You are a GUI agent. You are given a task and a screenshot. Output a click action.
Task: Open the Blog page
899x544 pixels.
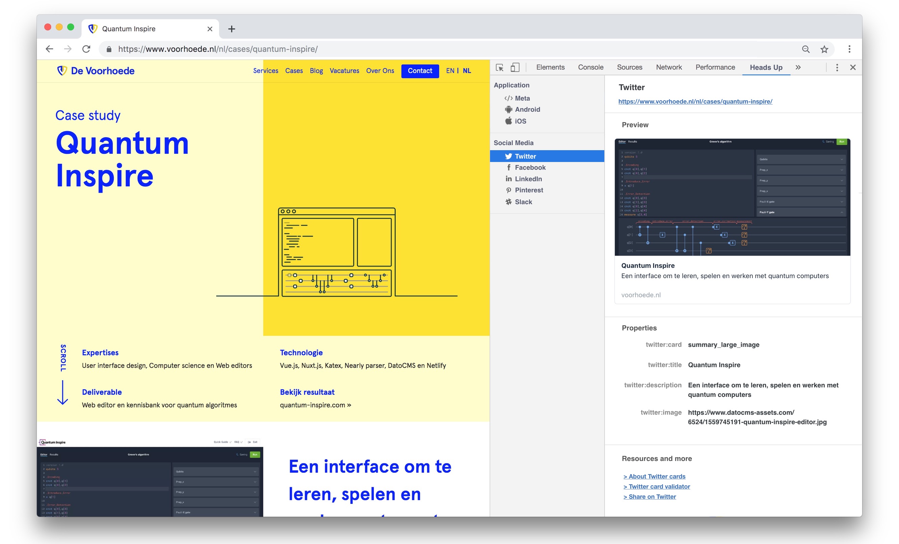(316, 71)
